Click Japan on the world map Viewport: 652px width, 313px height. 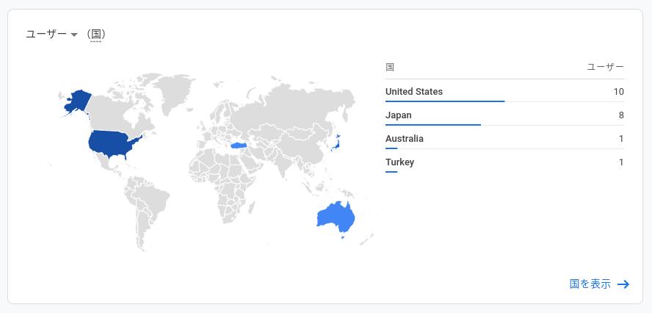click(336, 143)
